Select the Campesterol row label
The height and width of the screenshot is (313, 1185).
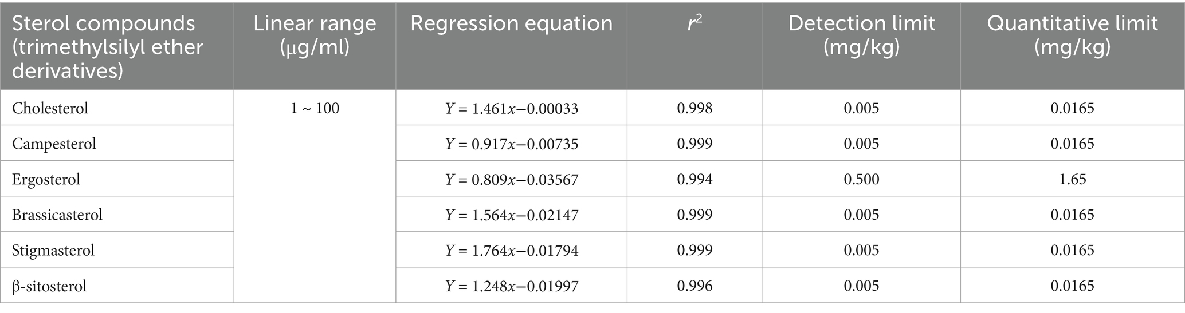[54, 144]
